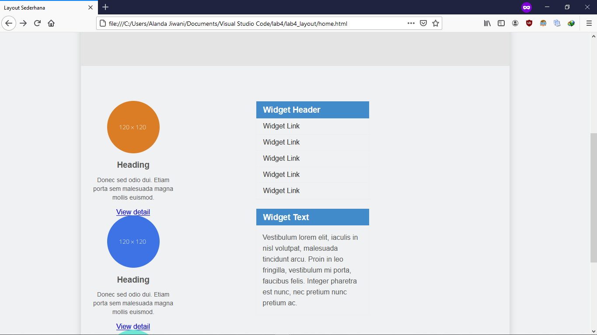Click the blue stacked-pages extension icon

coord(557,23)
